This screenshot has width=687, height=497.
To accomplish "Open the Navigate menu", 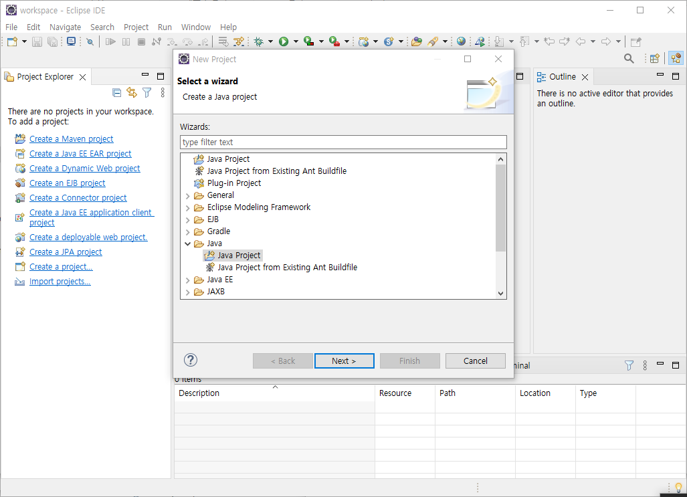I will [66, 27].
